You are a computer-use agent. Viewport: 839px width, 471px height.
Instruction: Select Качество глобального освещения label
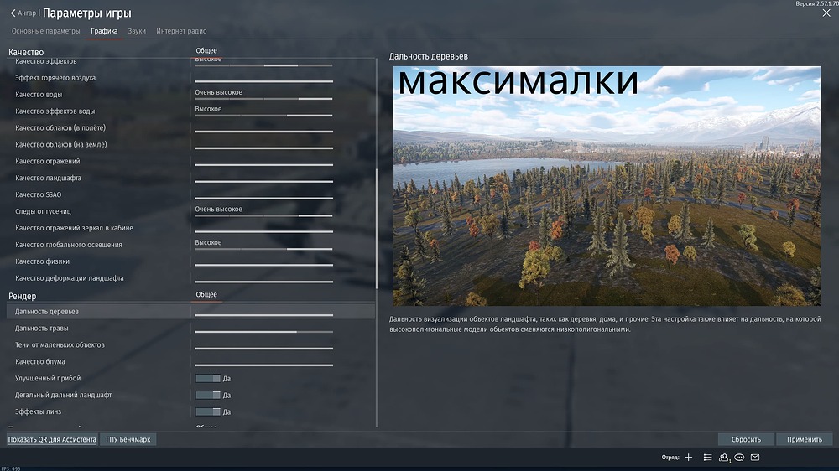69,245
